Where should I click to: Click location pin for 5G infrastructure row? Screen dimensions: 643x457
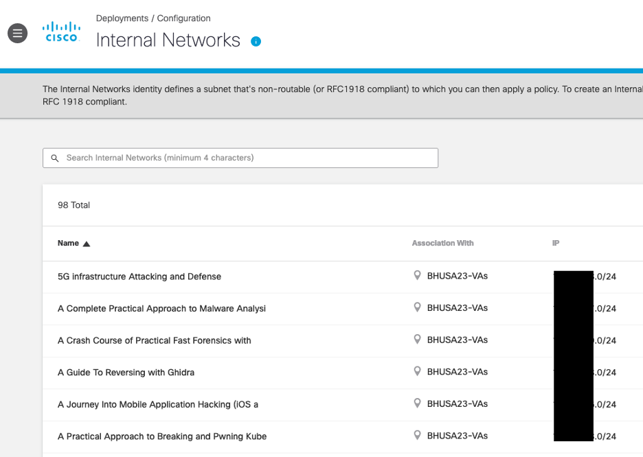[416, 276]
